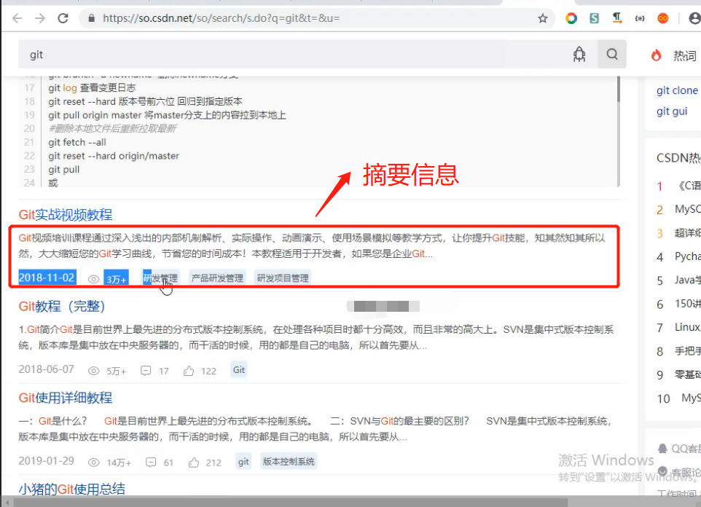
Task: Click the git gui related search link
Action: click(x=672, y=111)
